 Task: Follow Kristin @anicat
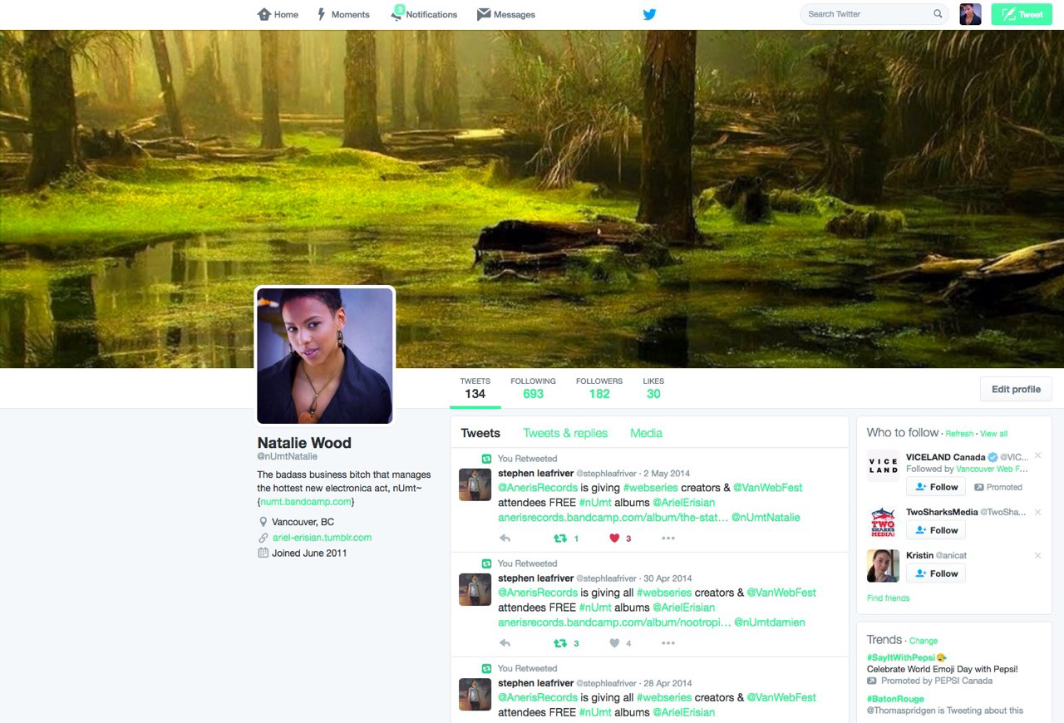point(936,573)
